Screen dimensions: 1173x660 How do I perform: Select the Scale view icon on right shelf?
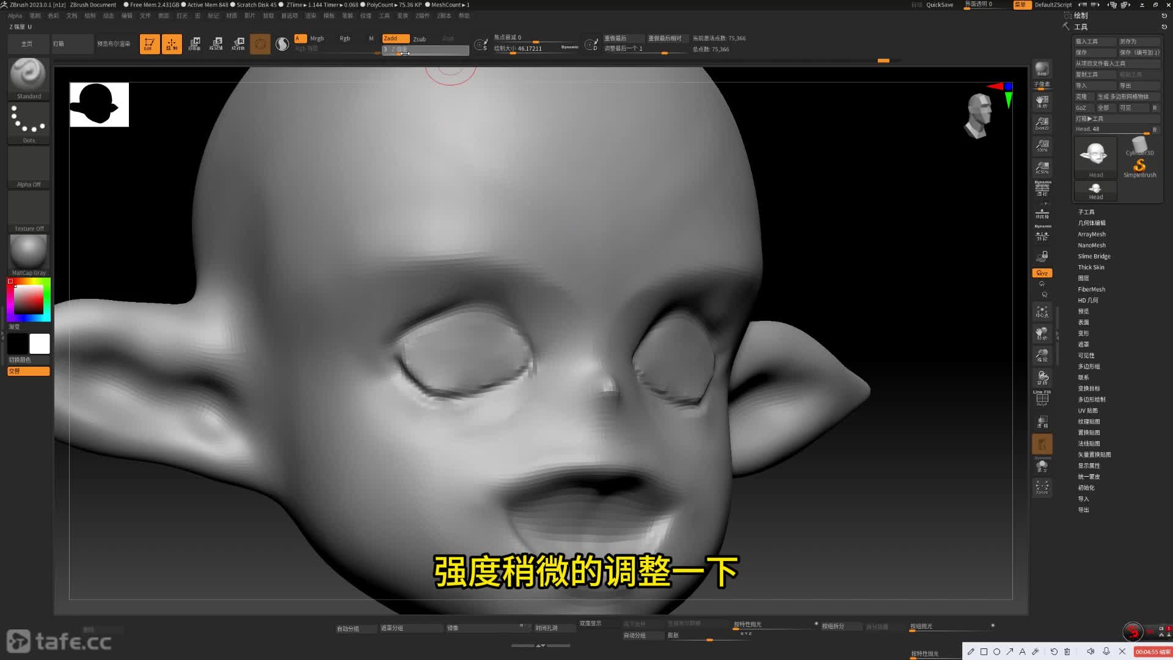tap(1042, 356)
